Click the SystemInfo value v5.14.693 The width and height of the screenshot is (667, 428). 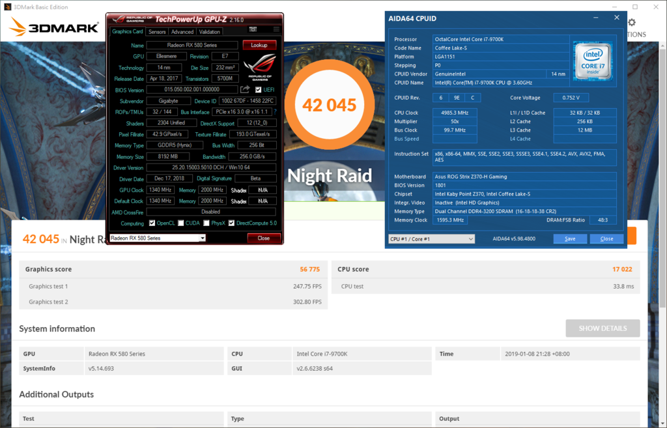(101, 369)
